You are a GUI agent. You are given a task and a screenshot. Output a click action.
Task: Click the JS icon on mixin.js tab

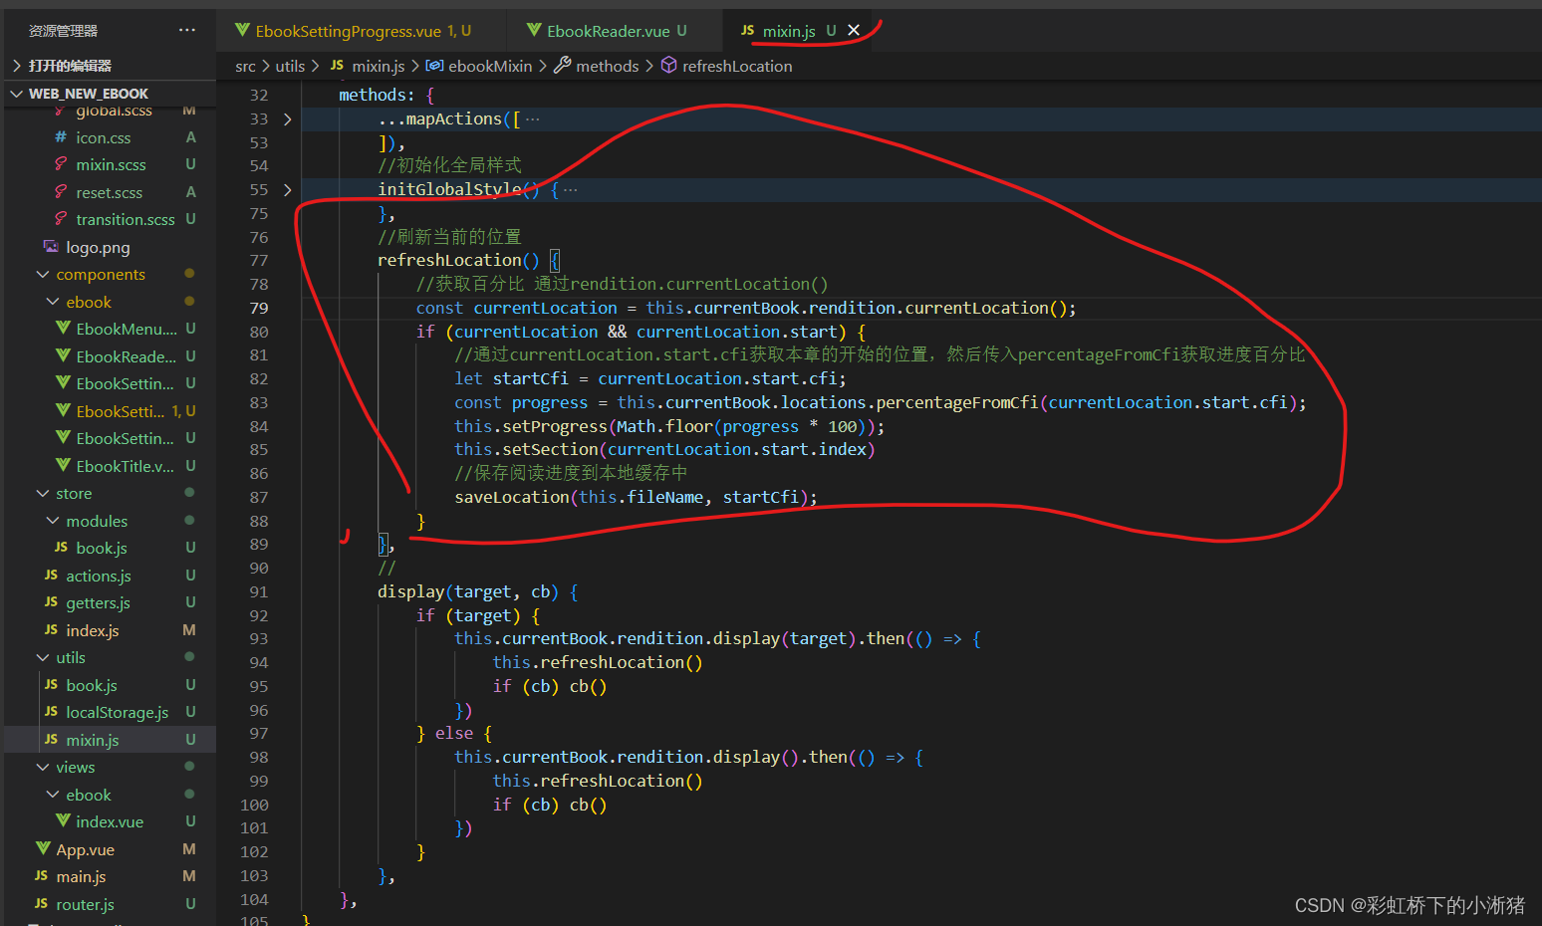[x=747, y=30]
